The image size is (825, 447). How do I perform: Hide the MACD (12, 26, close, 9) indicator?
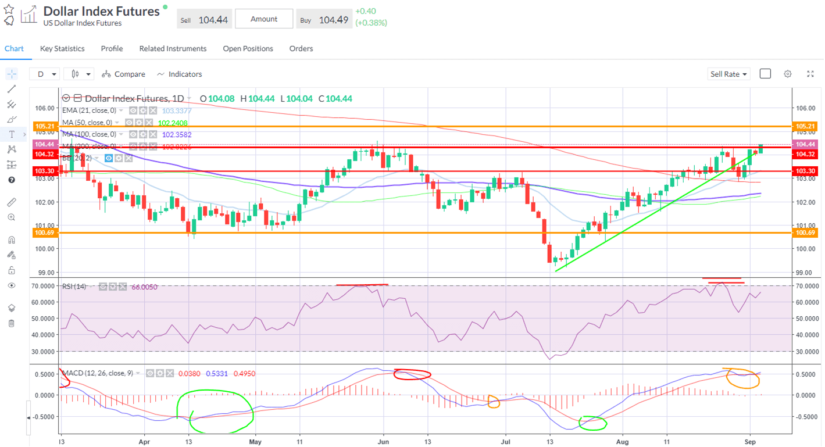pyautogui.click(x=150, y=373)
